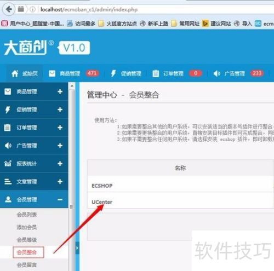Image resolution: width=274 pixels, height=271 pixels.
Task: Click the sidebar scrollbar up arrow
Action: coord(72,86)
